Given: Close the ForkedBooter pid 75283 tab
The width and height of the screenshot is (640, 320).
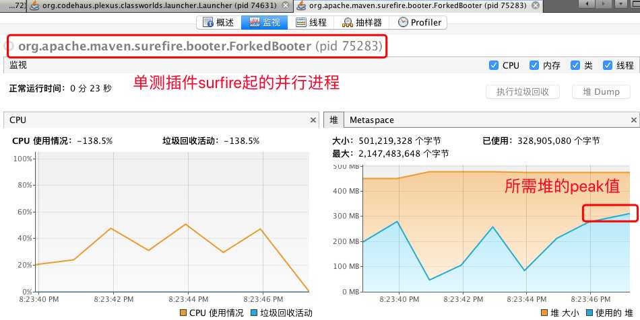Looking at the screenshot, I should click(x=536, y=5).
